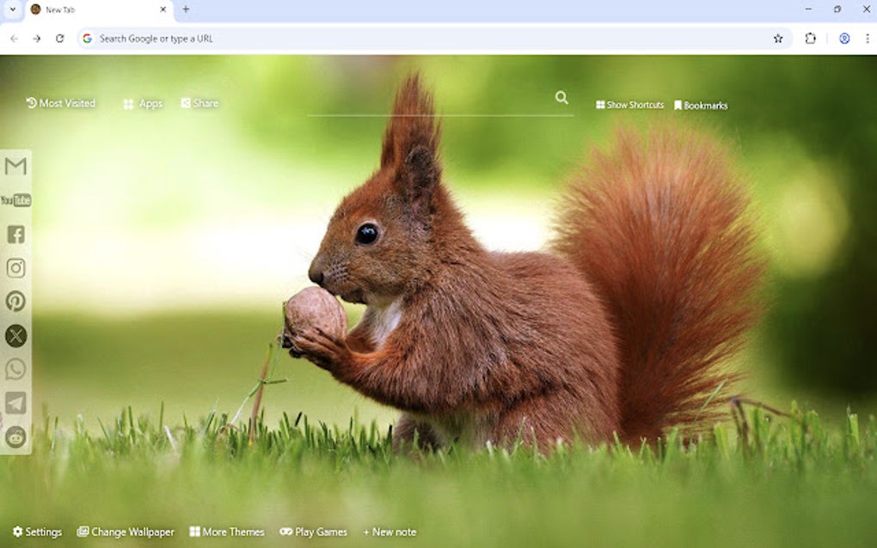Screen dimensions: 877x548
Task: Open Gmail from the sidebar
Action: tap(15, 167)
